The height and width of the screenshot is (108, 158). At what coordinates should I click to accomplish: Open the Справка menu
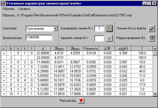pos(24,9)
